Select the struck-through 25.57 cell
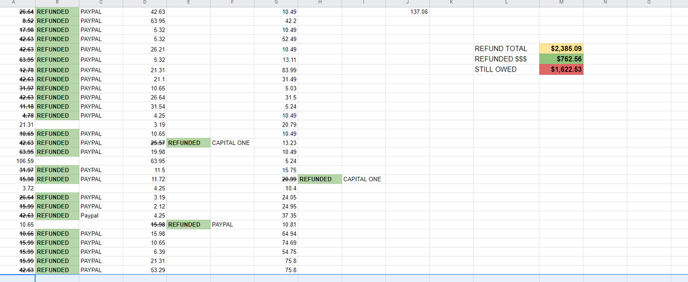The height and width of the screenshot is (282, 688). (144, 142)
